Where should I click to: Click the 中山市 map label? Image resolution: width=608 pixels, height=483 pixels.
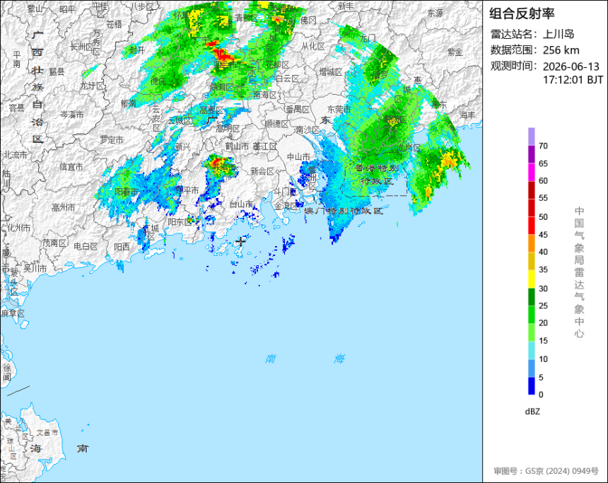[x=298, y=157]
